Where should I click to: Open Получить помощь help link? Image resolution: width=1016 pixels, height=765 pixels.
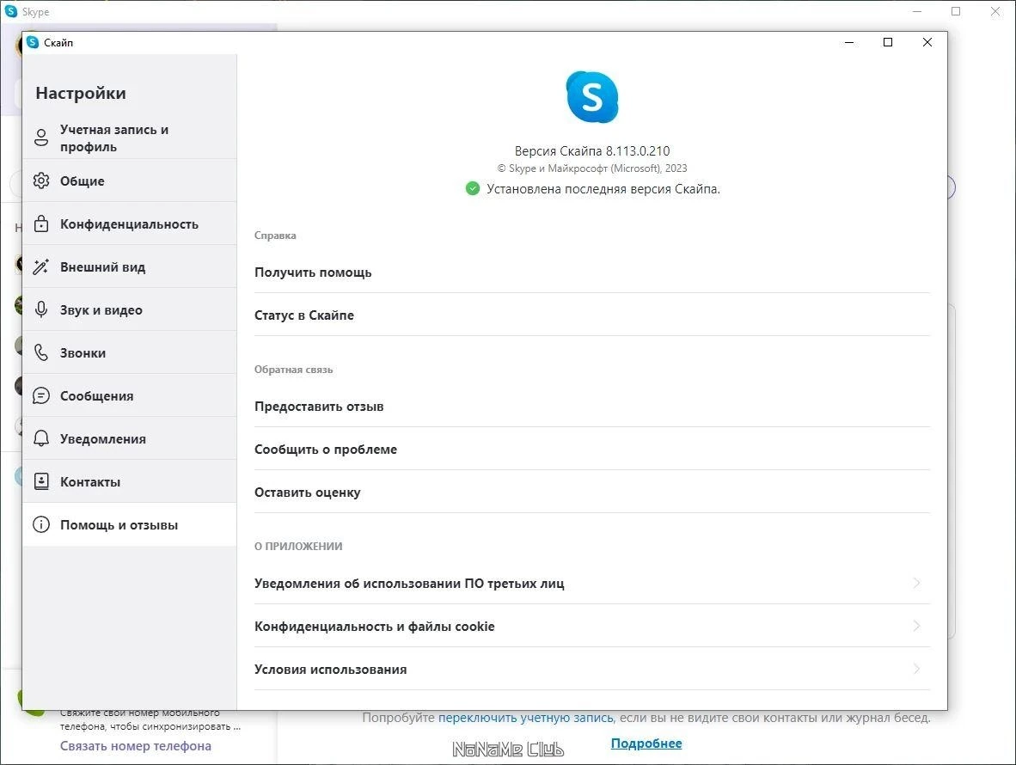pos(592,272)
